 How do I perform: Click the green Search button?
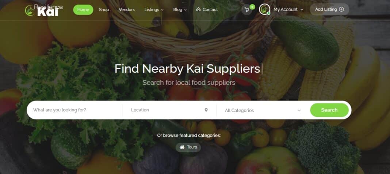coord(329,110)
